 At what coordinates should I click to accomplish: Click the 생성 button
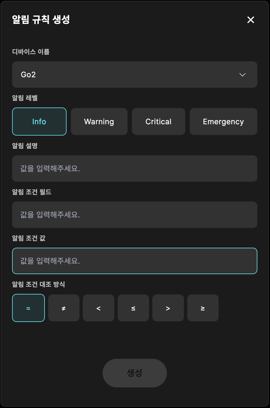click(x=134, y=373)
